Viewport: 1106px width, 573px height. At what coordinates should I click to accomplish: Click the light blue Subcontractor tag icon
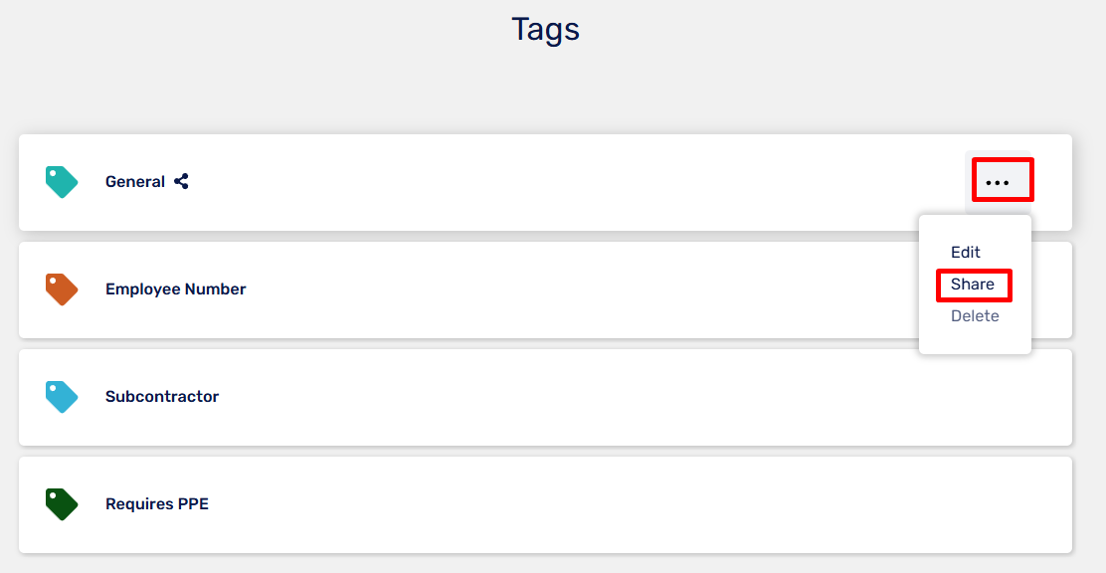pyautogui.click(x=62, y=397)
